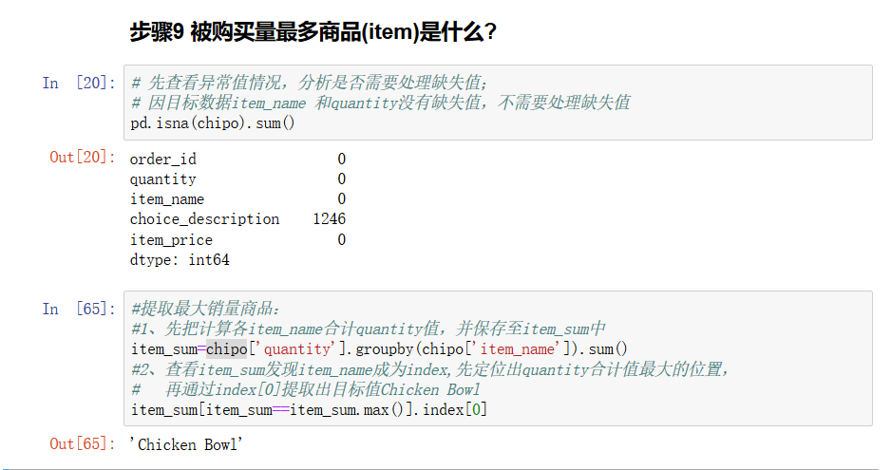
Task: Click the 1246 missing value count
Action: point(329,219)
